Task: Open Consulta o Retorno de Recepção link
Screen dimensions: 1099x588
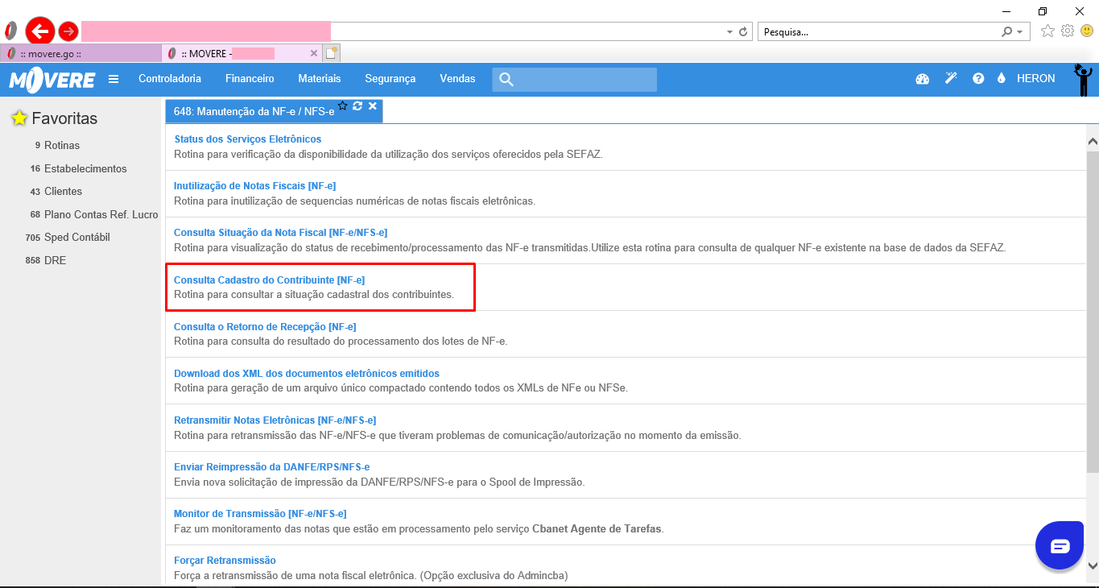Action: (x=265, y=326)
